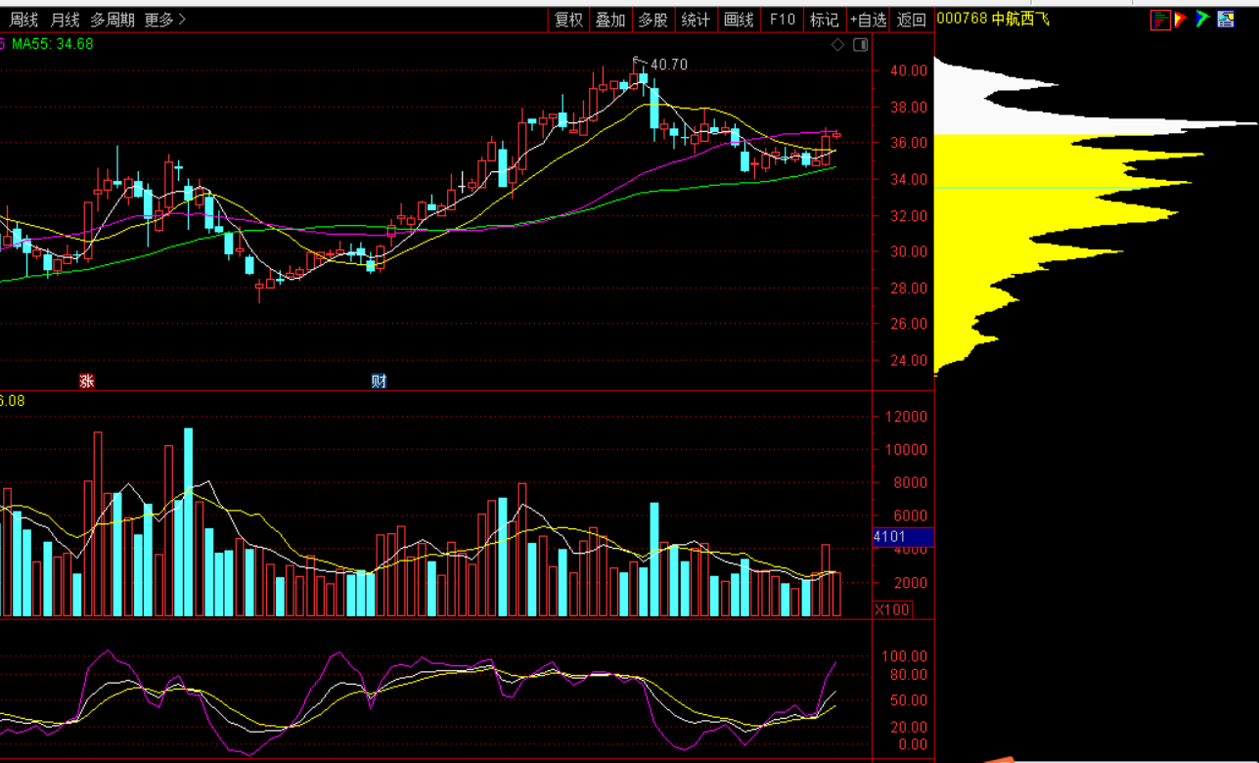Toggle the side panel display icon
This screenshot has height=763, width=1259.
pos(861,45)
